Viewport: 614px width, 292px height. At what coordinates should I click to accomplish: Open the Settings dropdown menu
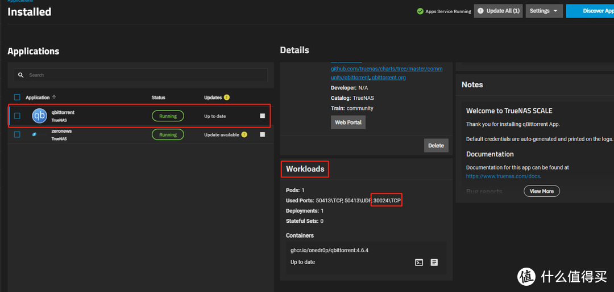pos(544,11)
